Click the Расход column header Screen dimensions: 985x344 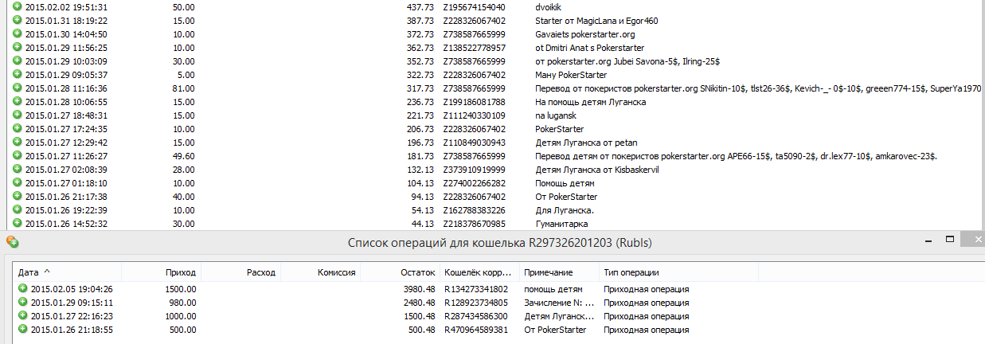tap(260, 272)
